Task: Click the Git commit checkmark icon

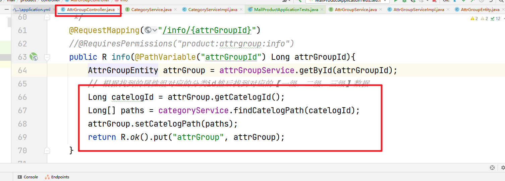Action: click(x=464, y=1)
